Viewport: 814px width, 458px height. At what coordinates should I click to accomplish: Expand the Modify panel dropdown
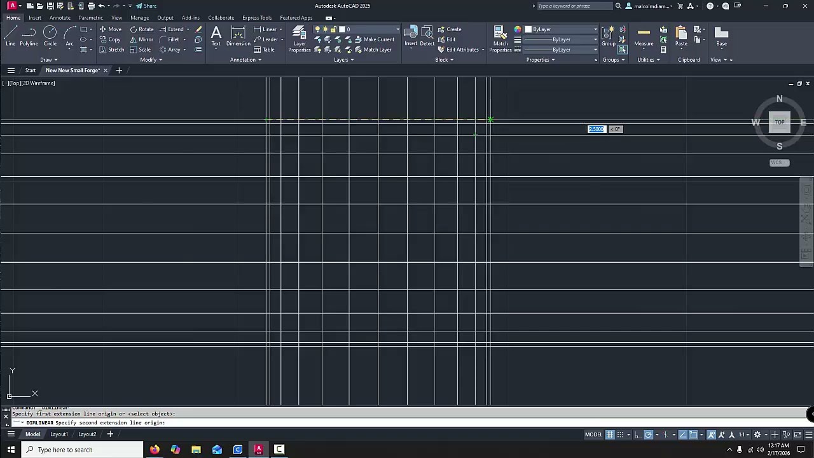coord(151,60)
